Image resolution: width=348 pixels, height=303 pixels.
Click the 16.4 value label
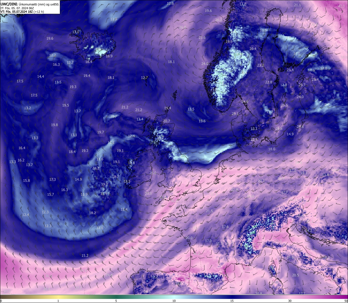(x=22, y=148)
